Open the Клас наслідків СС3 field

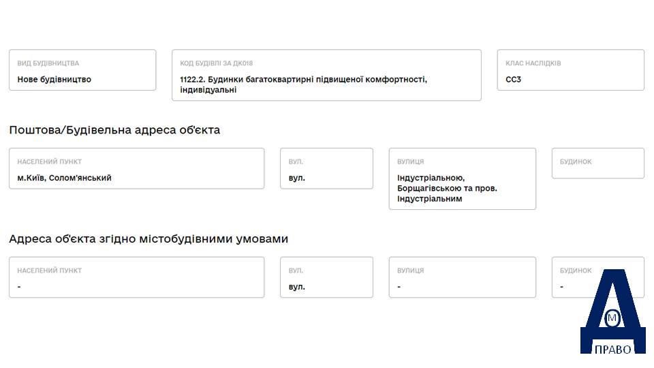(x=571, y=70)
